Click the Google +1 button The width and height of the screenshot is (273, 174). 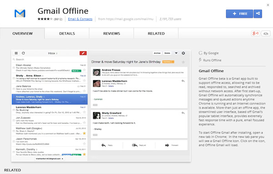point(255,34)
